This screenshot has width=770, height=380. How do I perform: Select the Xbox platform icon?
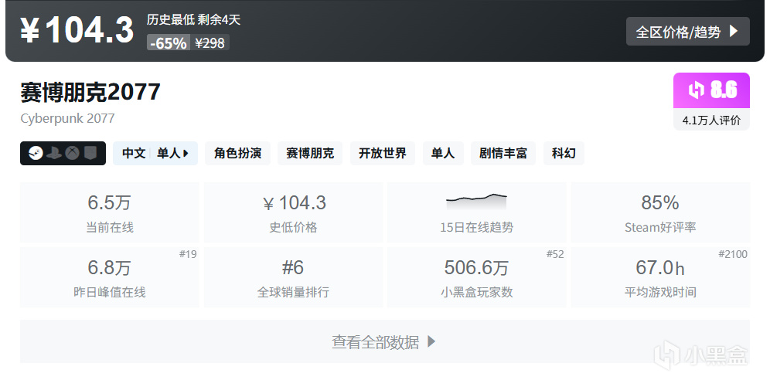pos(73,154)
